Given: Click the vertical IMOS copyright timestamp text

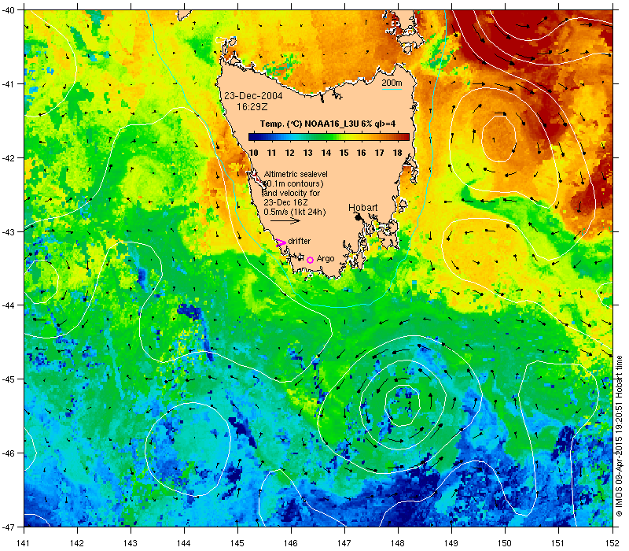Looking at the screenshot, I should pos(619,437).
